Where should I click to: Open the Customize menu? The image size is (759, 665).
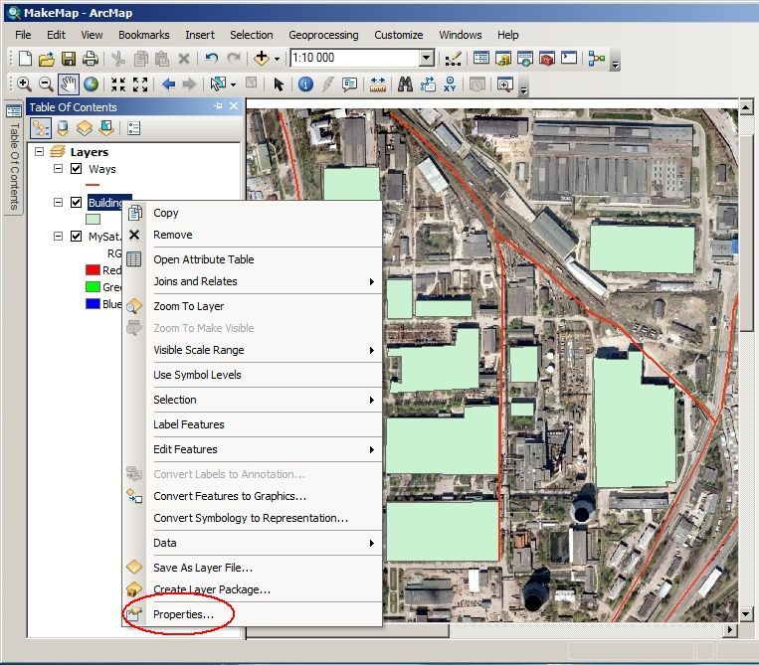click(398, 35)
